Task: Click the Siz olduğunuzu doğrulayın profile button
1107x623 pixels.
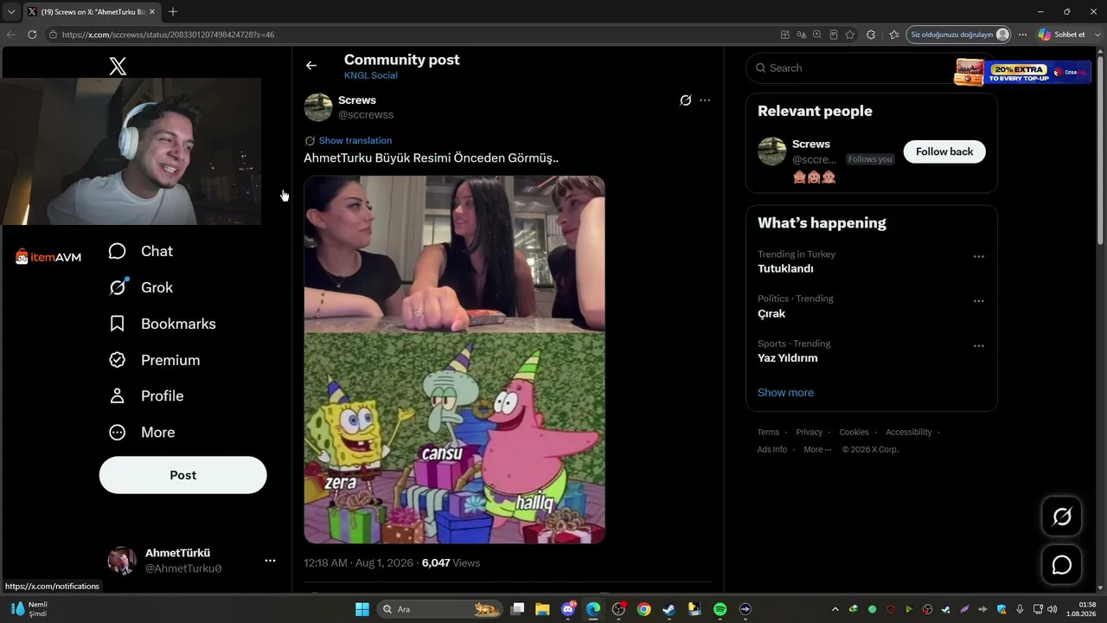Action: (x=959, y=35)
